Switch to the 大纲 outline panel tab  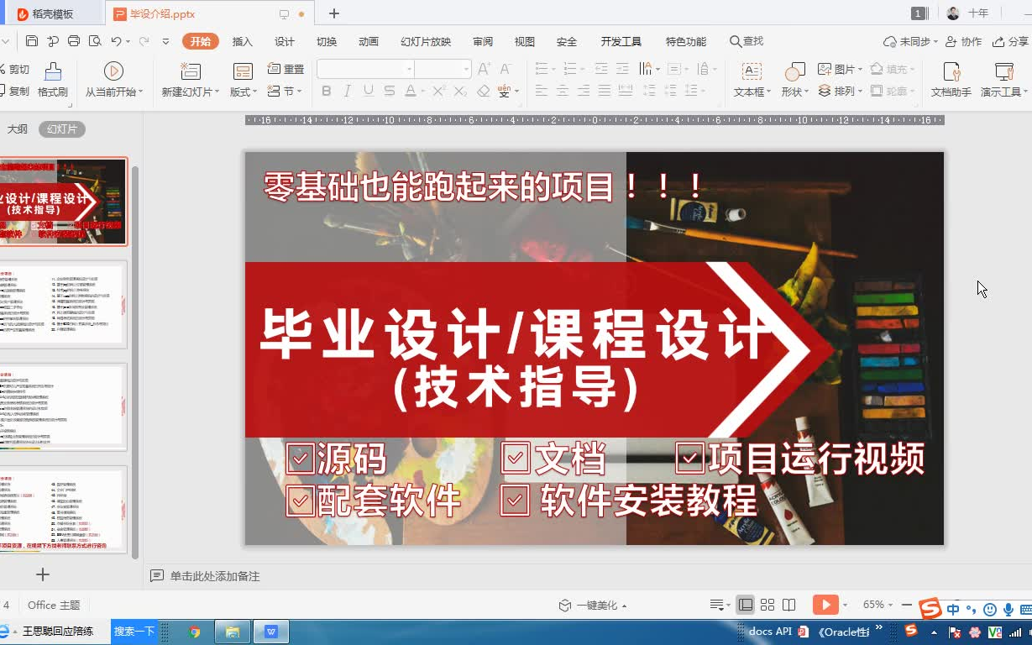tap(18, 129)
